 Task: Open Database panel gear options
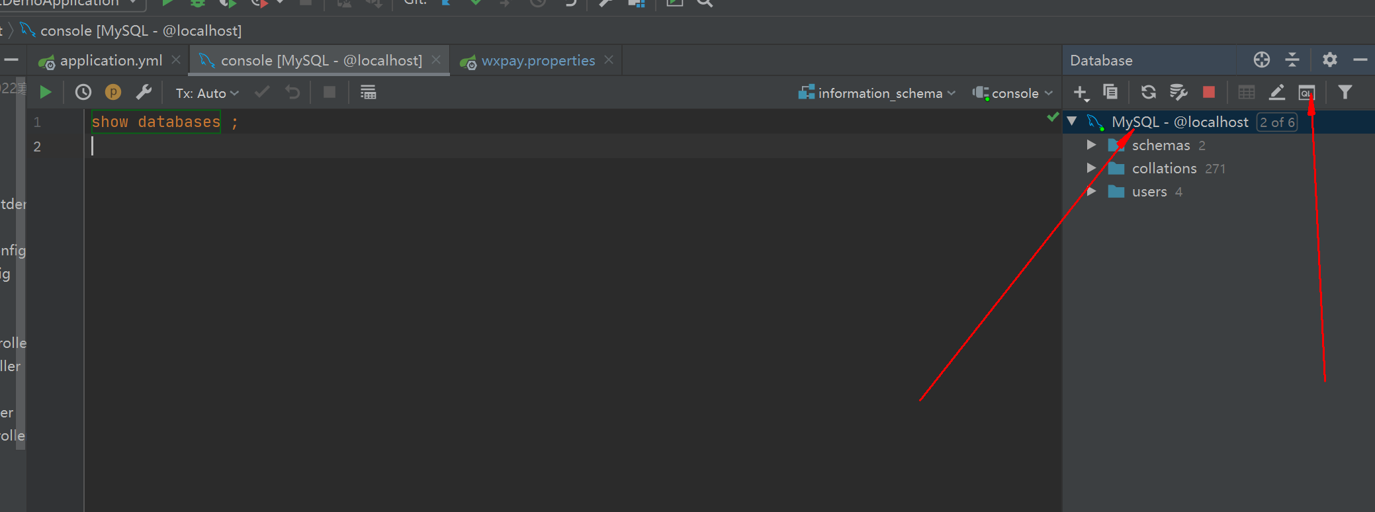point(1330,60)
